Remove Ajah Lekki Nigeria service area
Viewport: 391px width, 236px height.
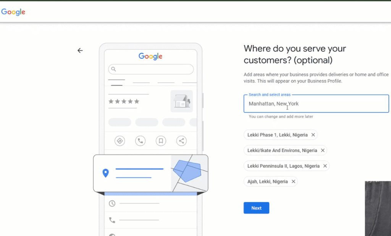pos(293,181)
